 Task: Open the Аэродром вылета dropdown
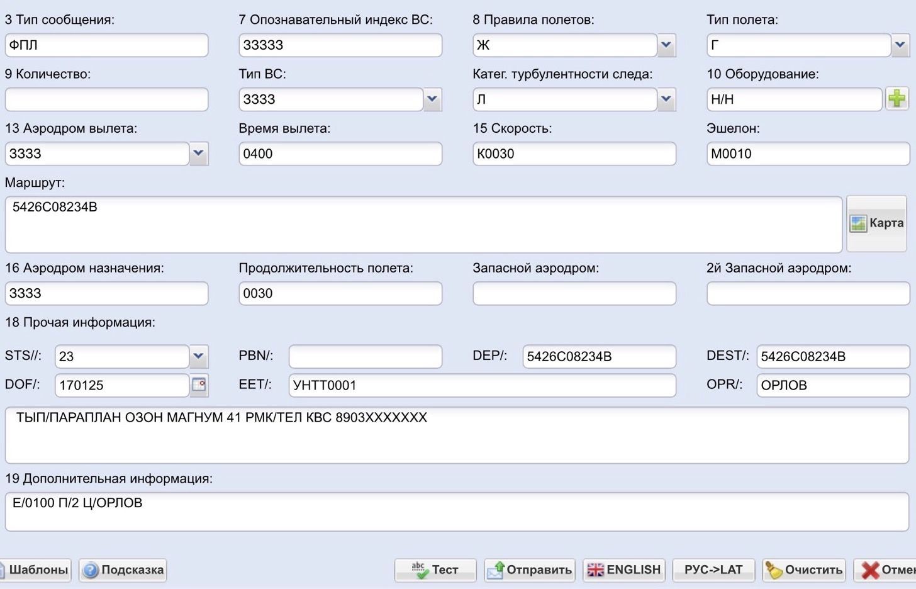pyautogui.click(x=198, y=153)
